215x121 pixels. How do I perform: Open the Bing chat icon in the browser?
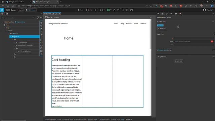212,6
